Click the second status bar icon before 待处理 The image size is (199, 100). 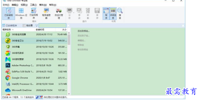pyautogui.click(x=41, y=97)
